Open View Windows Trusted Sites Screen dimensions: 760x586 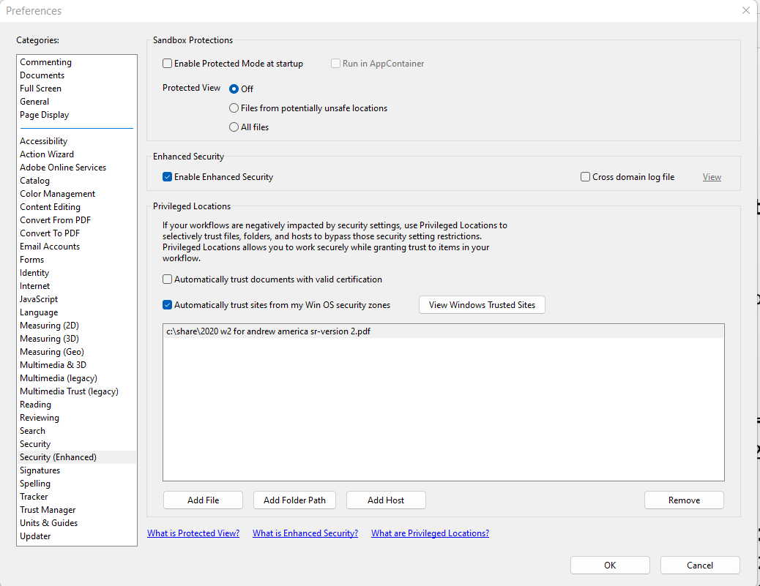click(x=482, y=304)
